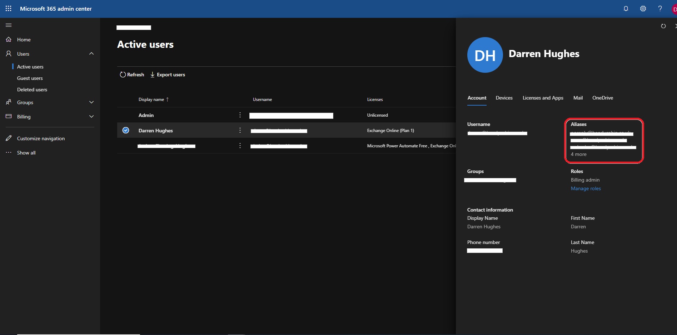Sort by Display name column header
The height and width of the screenshot is (335, 677).
click(151, 100)
